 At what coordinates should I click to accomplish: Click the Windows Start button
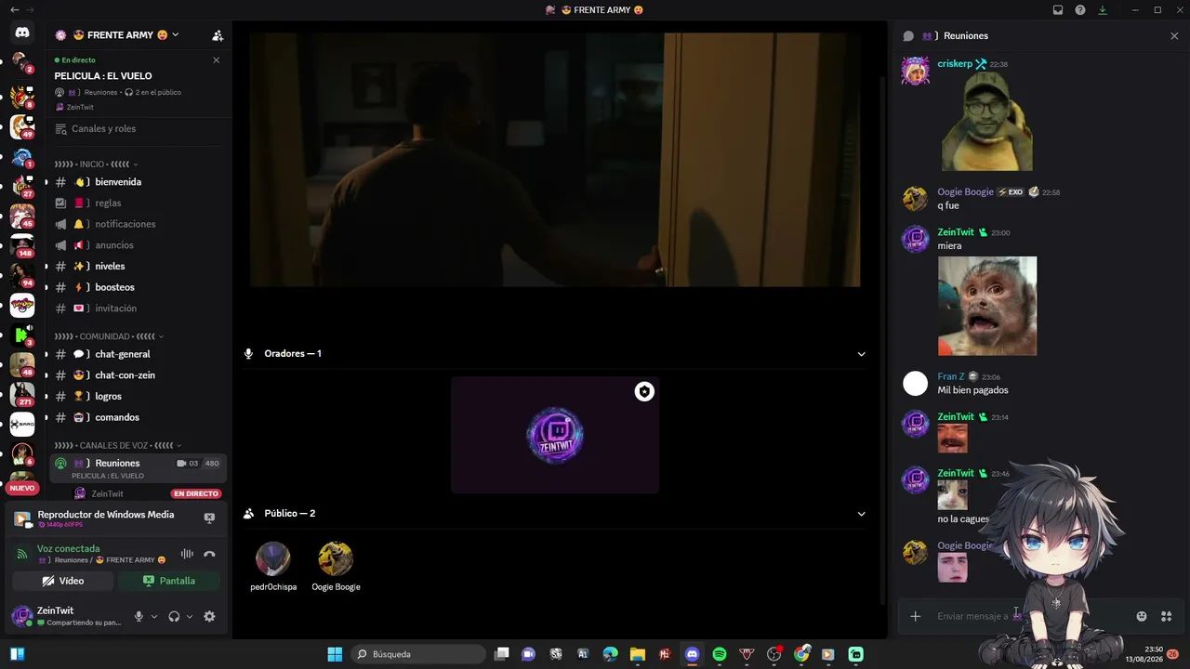click(335, 654)
